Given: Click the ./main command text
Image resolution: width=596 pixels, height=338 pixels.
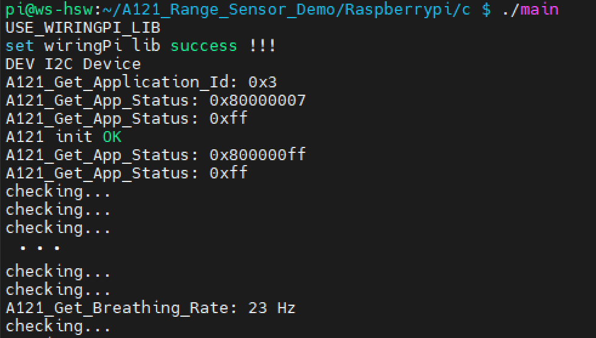Looking at the screenshot, I should click(x=530, y=9).
